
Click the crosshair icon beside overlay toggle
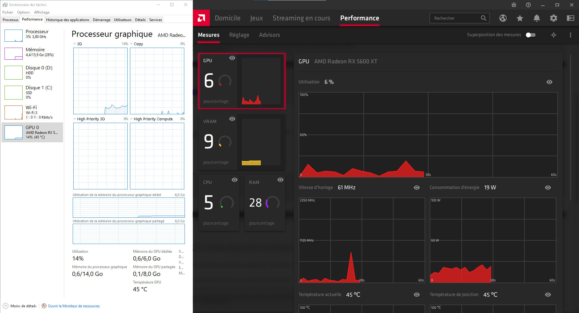[554, 35]
